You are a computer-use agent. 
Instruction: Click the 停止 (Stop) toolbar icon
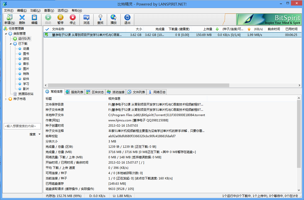(x=73, y=18)
